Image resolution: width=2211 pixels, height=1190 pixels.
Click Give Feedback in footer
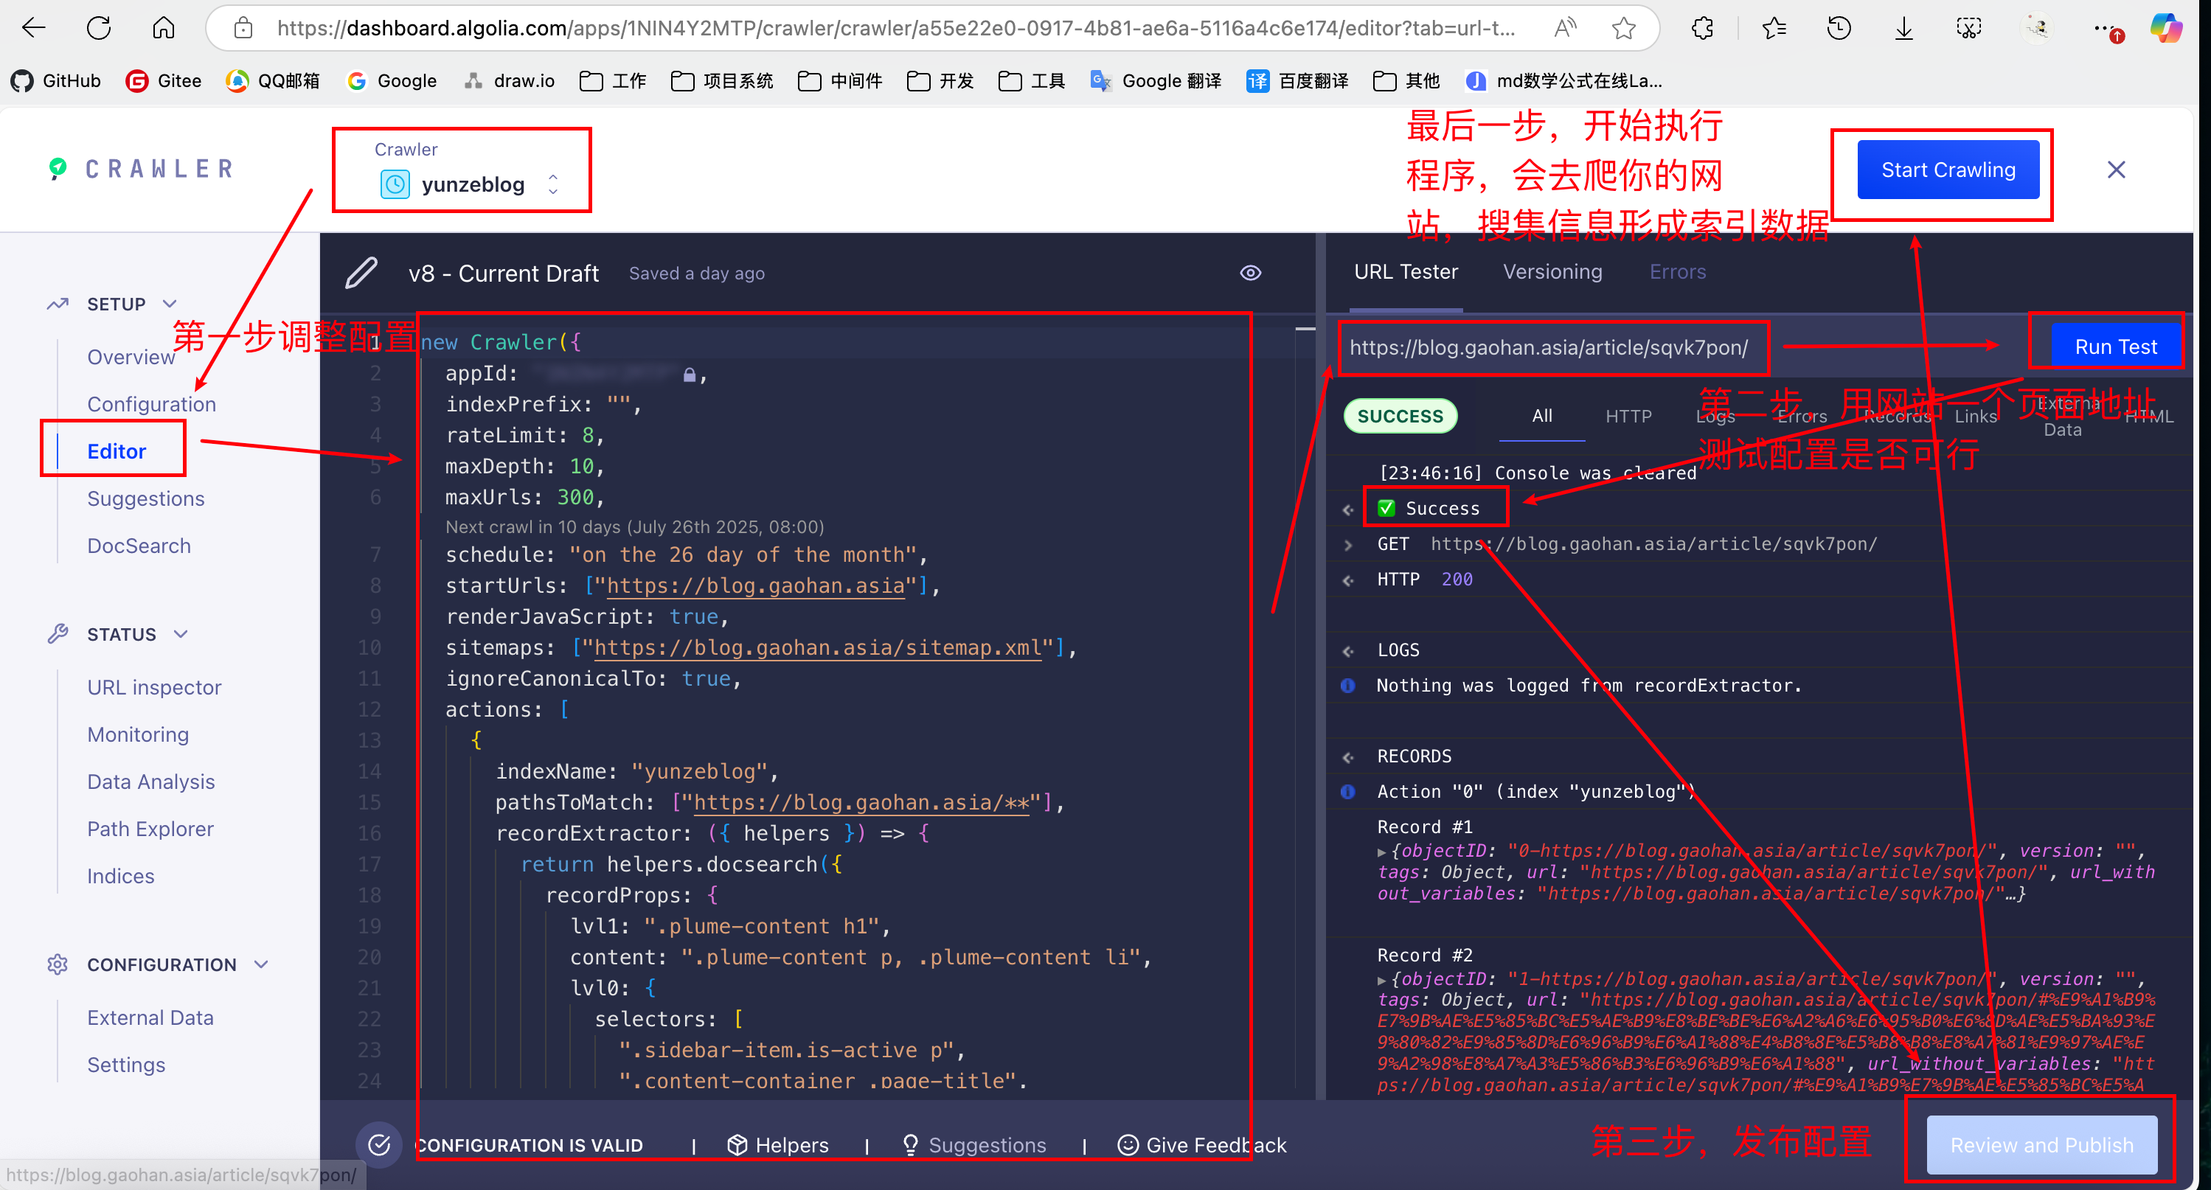[x=1201, y=1144]
